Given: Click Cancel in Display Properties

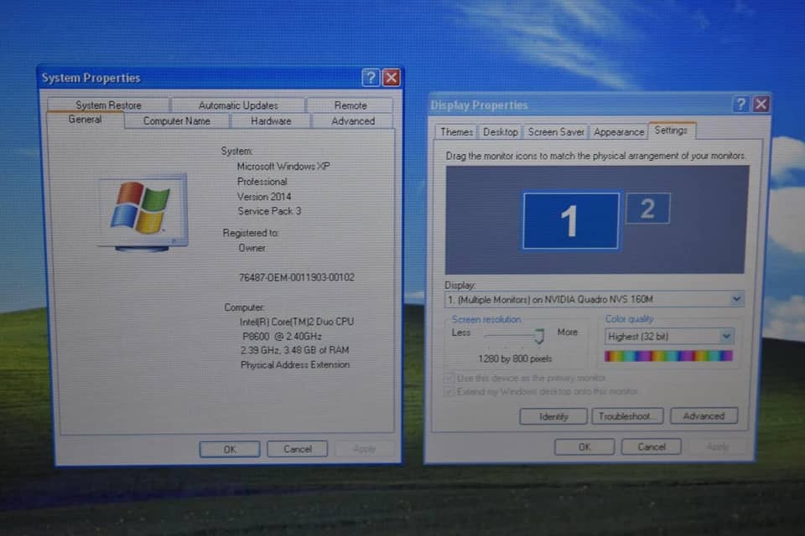Looking at the screenshot, I should pyautogui.click(x=651, y=446).
